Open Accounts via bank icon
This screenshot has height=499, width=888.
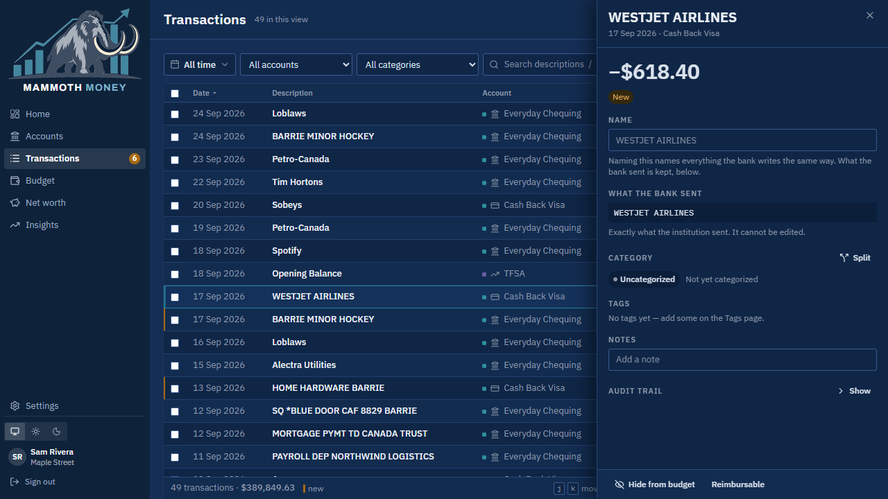click(x=15, y=137)
